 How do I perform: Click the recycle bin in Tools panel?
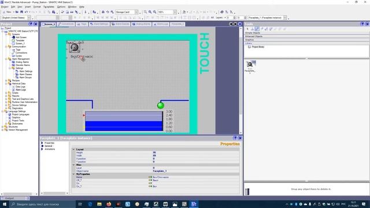(x=247, y=191)
